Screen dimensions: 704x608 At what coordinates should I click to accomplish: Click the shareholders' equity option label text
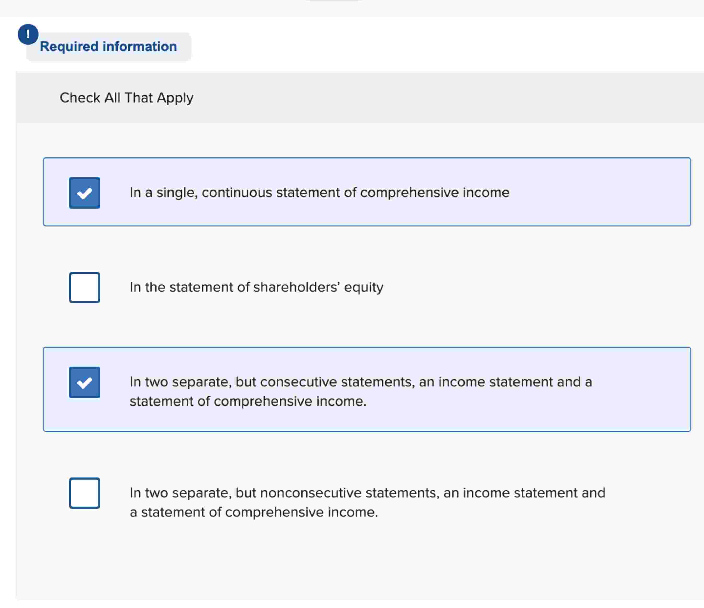pos(256,287)
